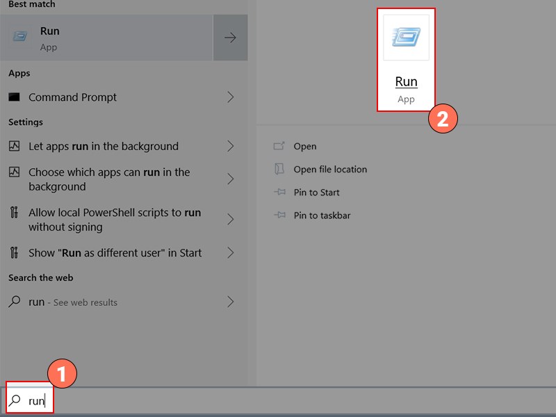Choose Open in the Run app actions
The height and width of the screenshot is (417, 556).
(x=305, y=146)
